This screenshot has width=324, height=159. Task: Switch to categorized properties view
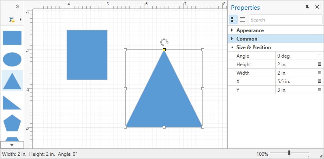pyautogui.click(x=233, y=19)
